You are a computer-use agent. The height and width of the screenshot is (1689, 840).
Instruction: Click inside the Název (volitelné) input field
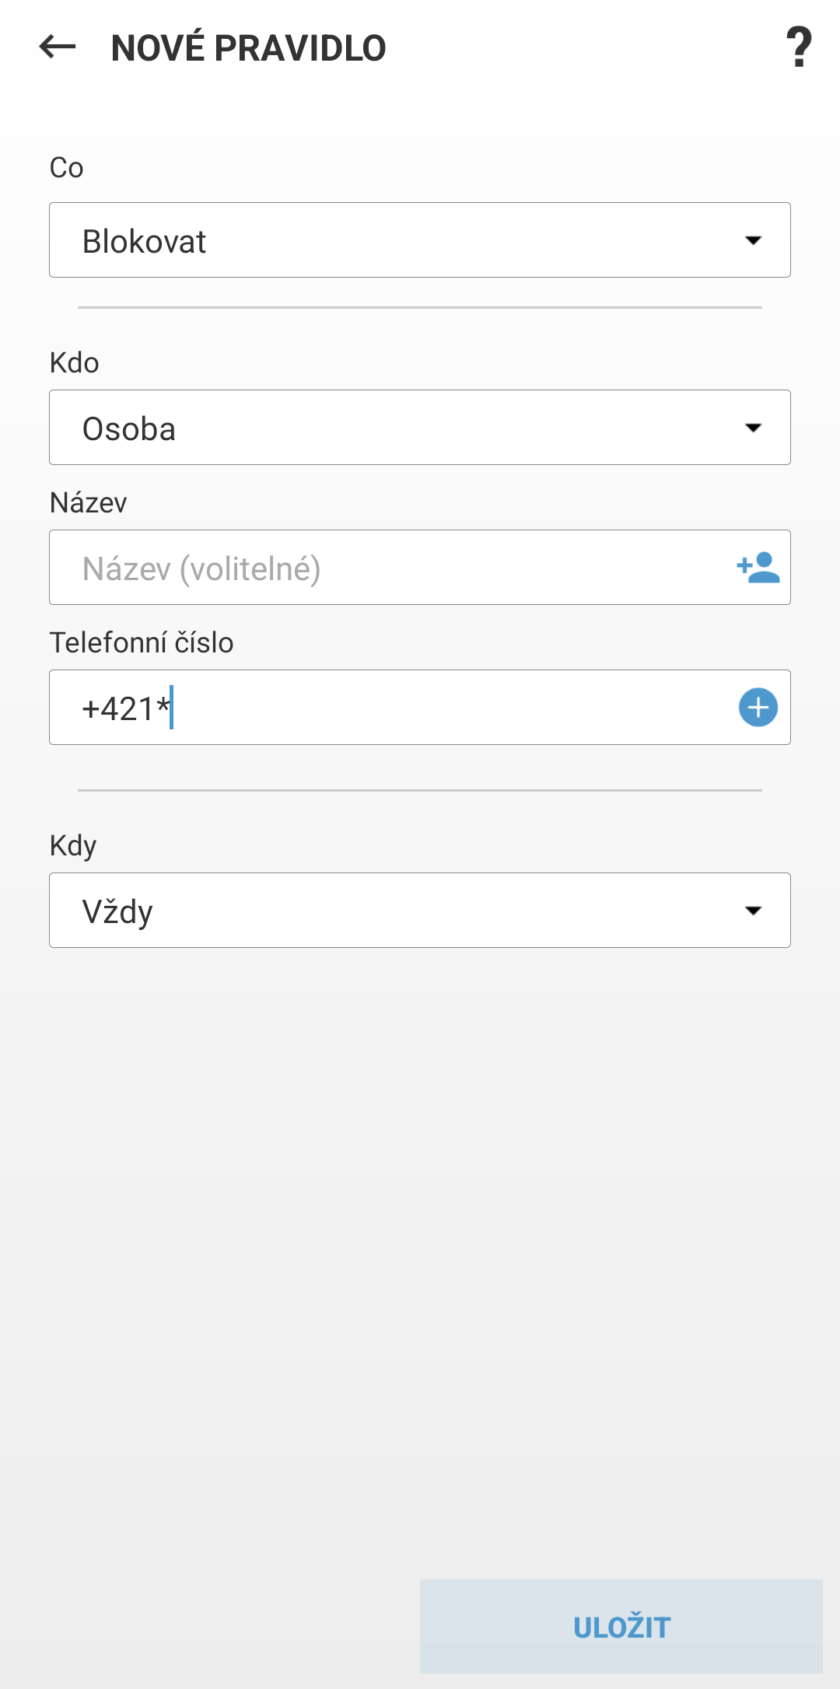[x=311, y=568]
